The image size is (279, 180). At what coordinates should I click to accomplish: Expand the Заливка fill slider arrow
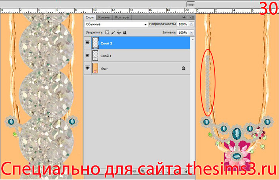(x=191, y=32)
